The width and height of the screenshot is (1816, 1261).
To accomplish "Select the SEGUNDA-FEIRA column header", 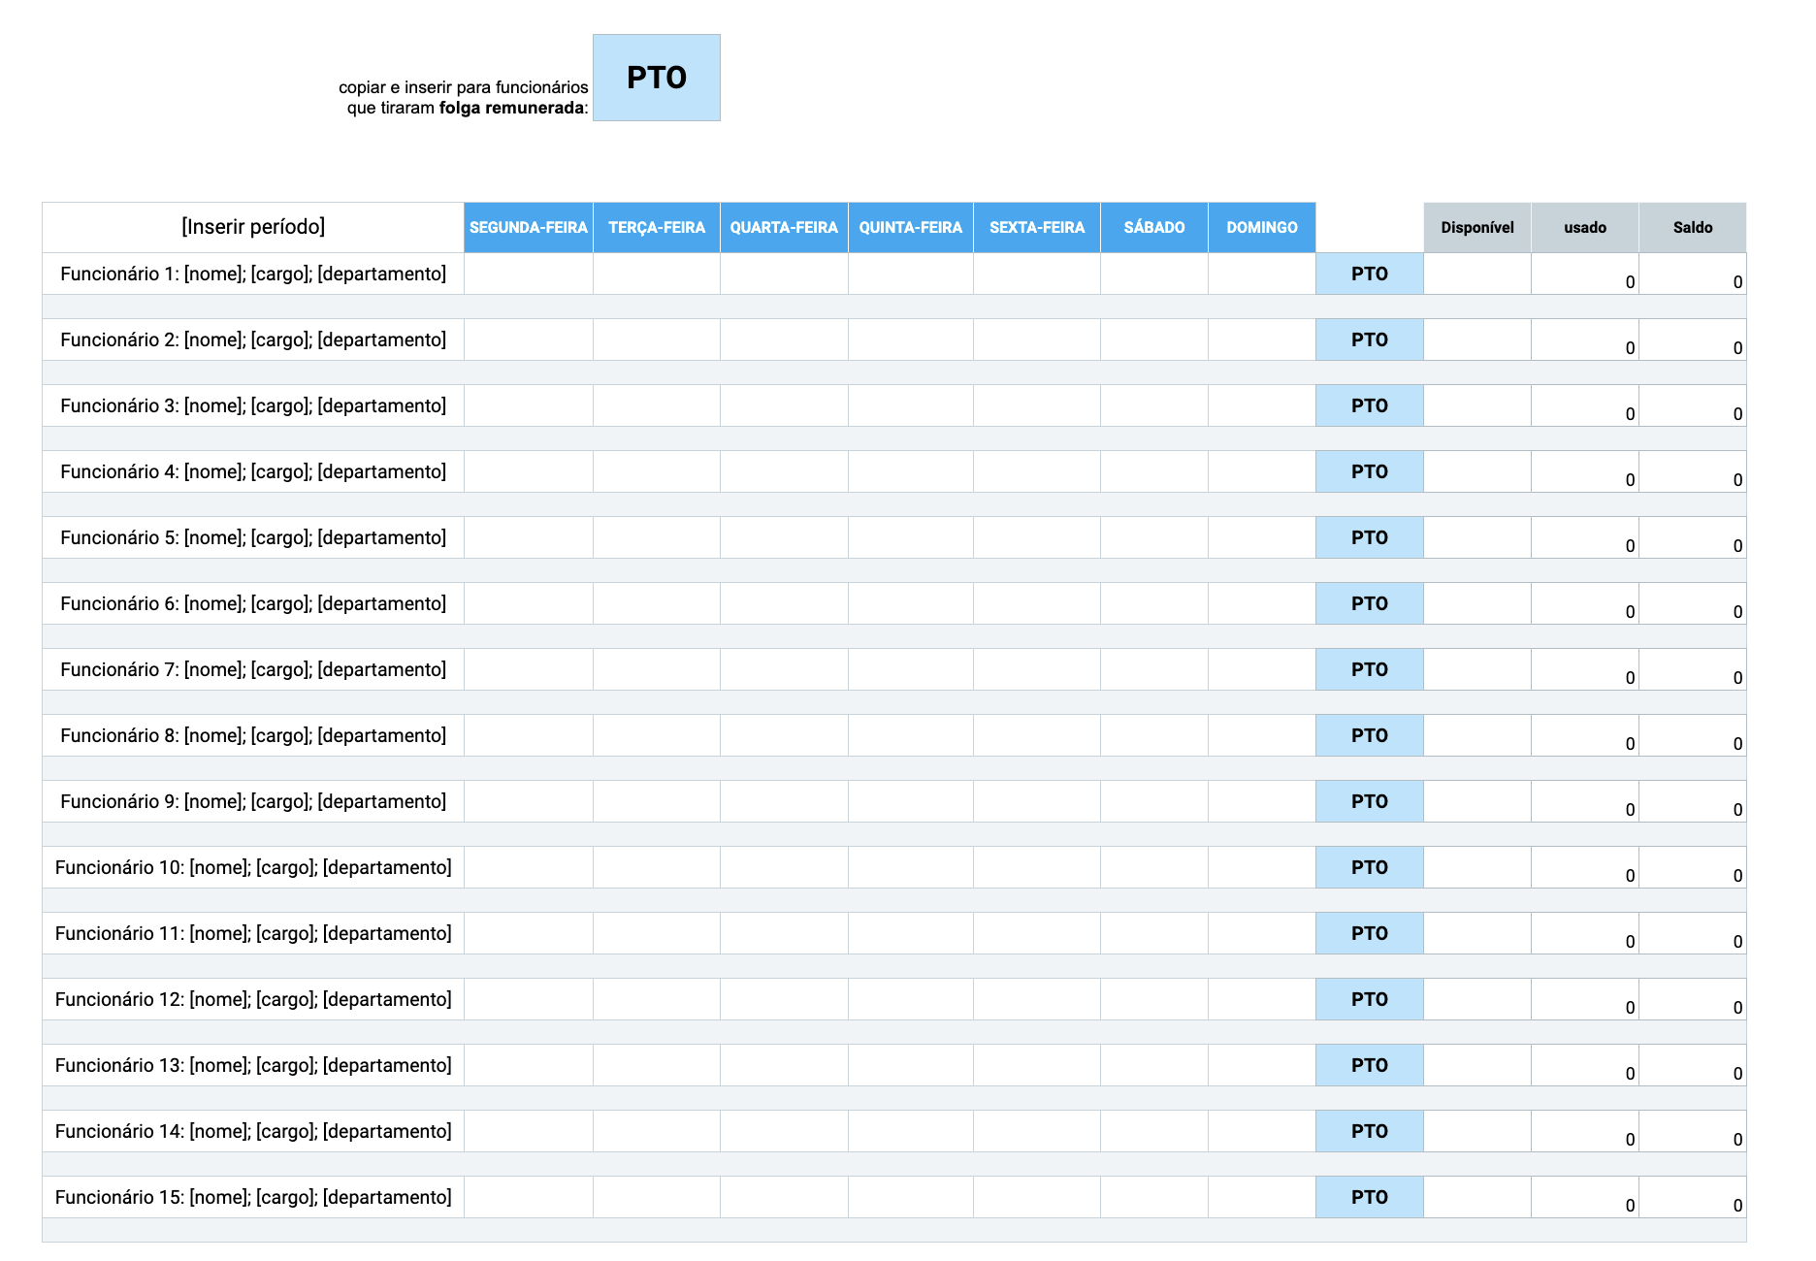I will pos(529,227).
